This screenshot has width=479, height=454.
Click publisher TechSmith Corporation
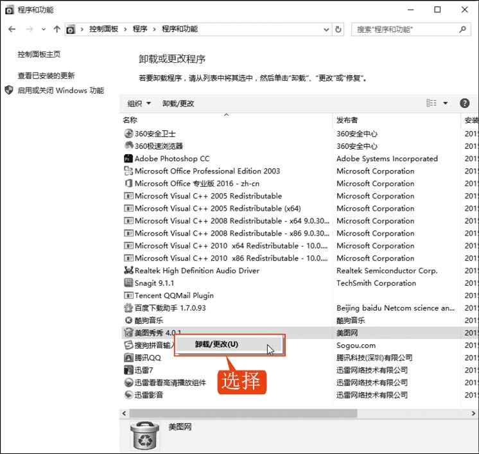(x=376, y=283)
